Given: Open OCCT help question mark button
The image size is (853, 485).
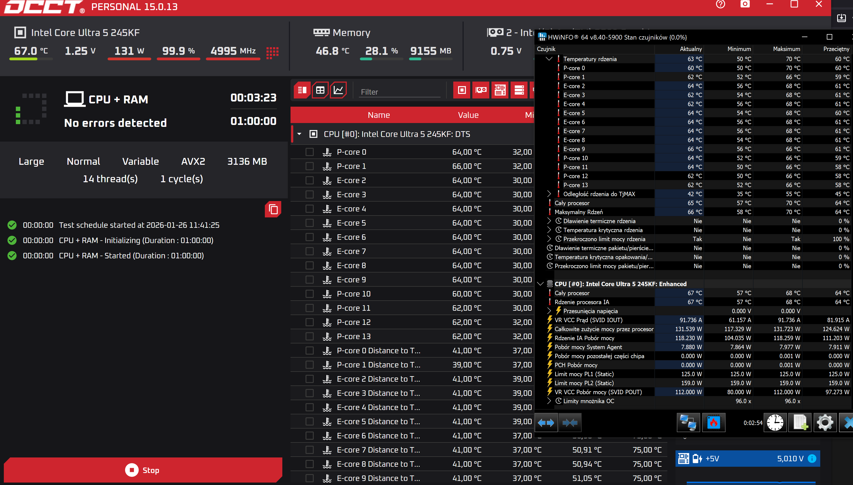Looking at the screenshot, I should [x=720, y=4].
